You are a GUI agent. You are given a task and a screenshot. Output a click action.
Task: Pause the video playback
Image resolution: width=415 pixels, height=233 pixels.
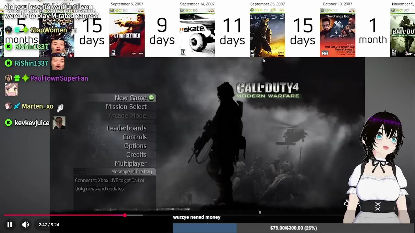tap(10, 225)
